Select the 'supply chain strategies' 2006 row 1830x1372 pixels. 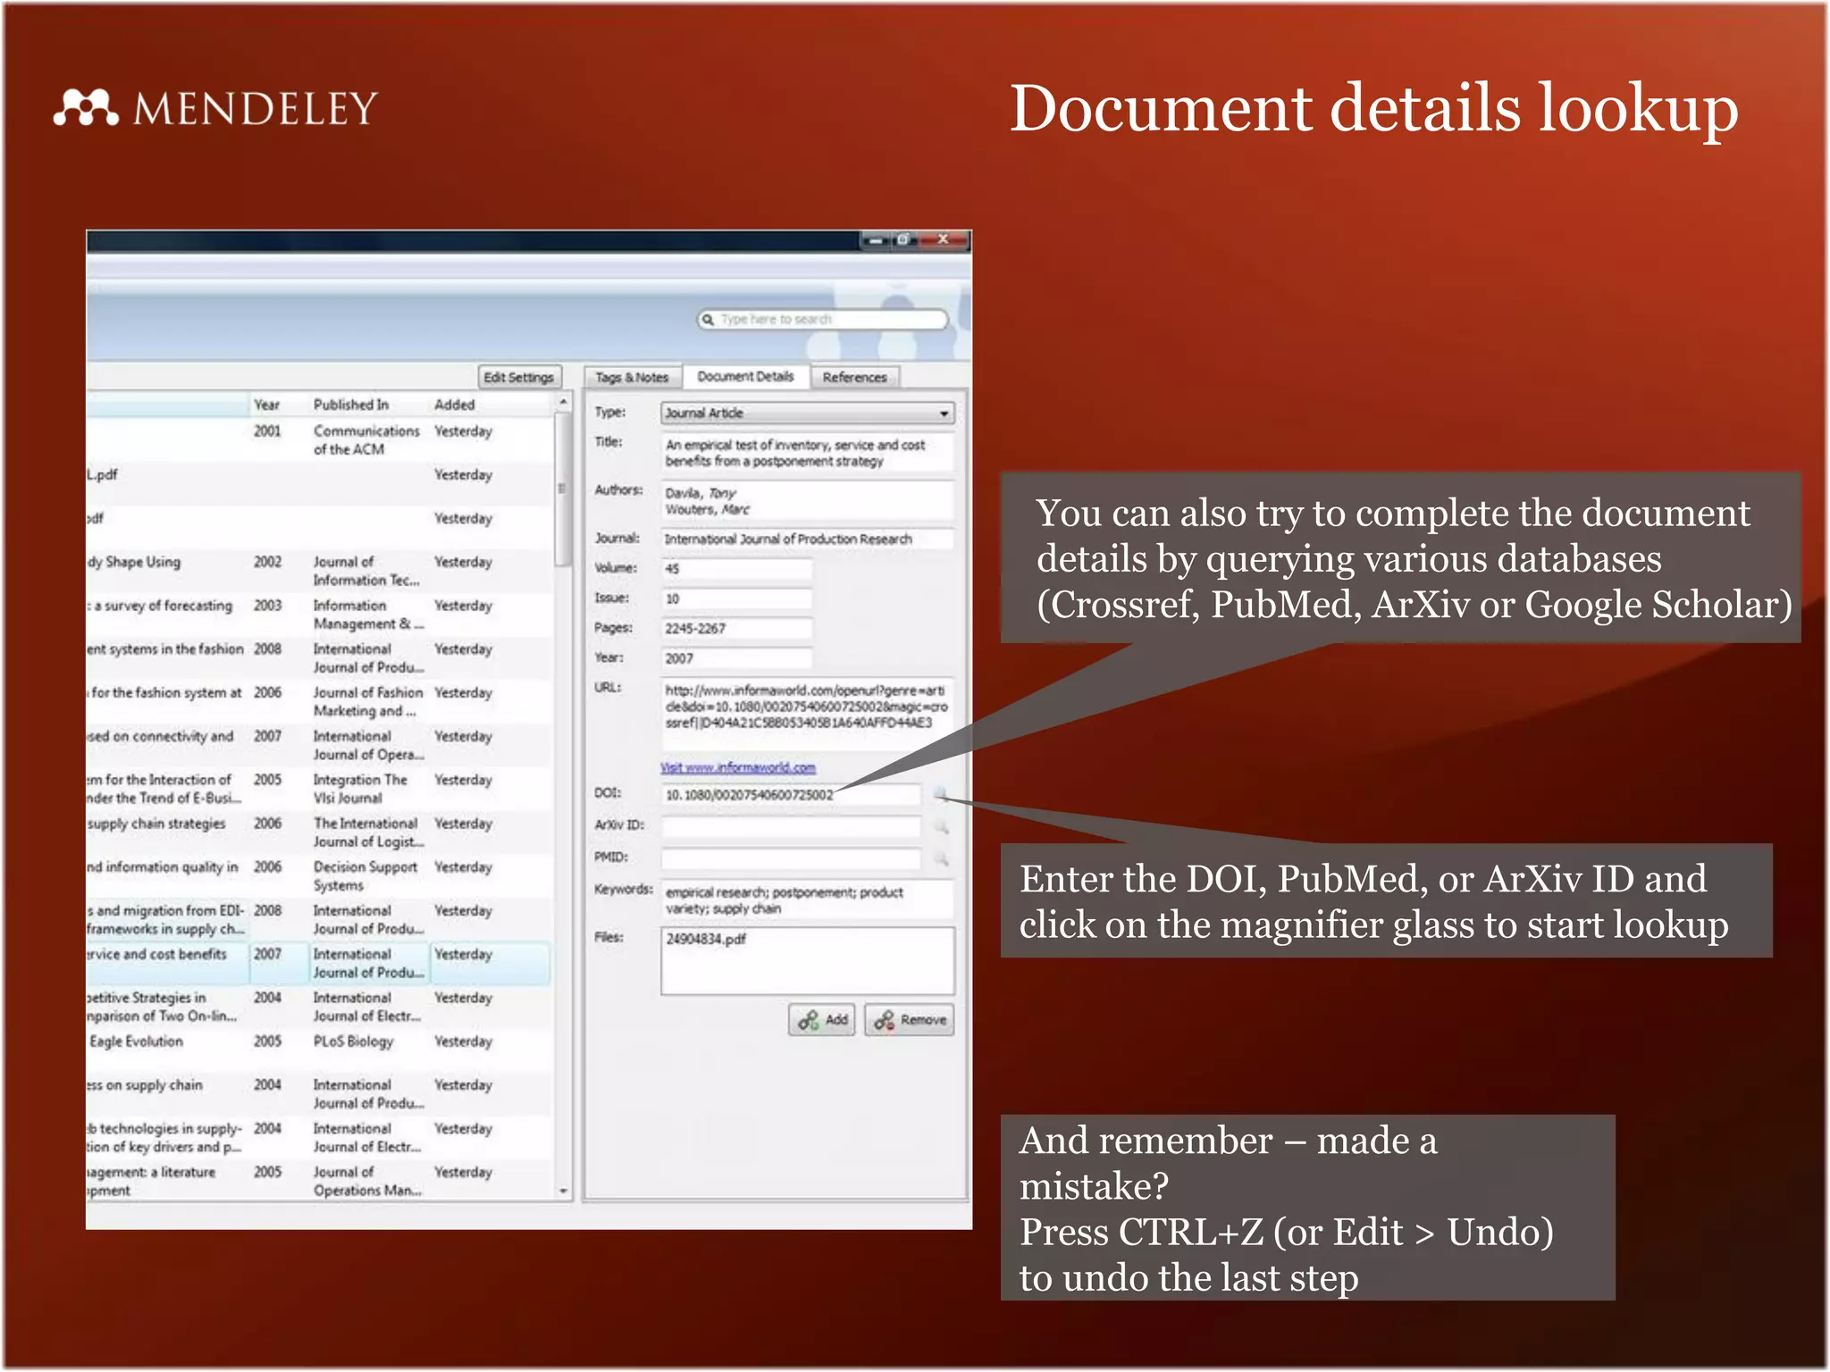click(320, 832)
